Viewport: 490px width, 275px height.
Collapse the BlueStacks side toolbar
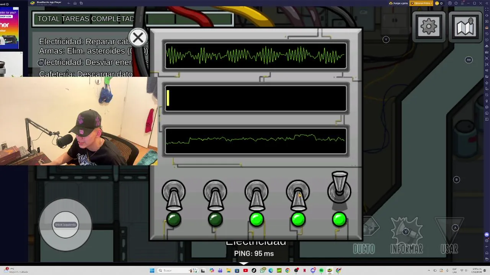[x=487, y=3]
